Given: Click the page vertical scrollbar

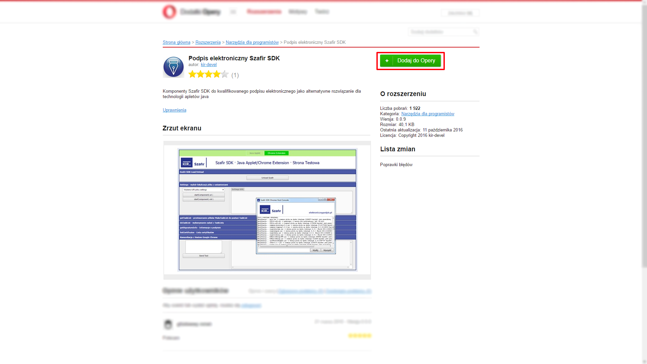Looking at the screenshot, I should (644, 135).
